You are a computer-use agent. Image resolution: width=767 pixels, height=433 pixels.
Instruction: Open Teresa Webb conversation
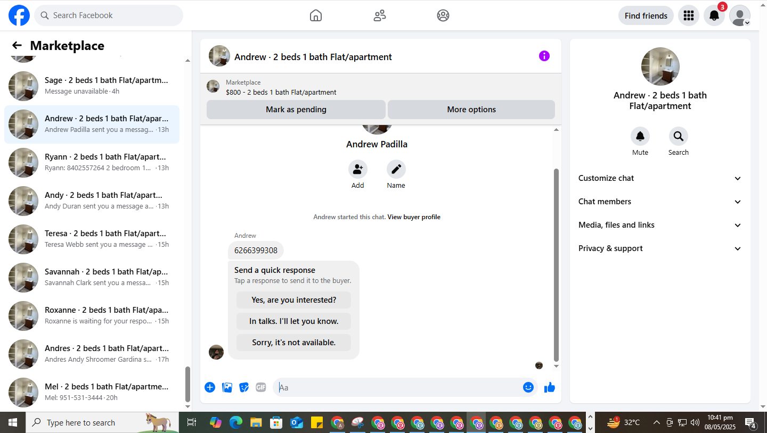92,239
